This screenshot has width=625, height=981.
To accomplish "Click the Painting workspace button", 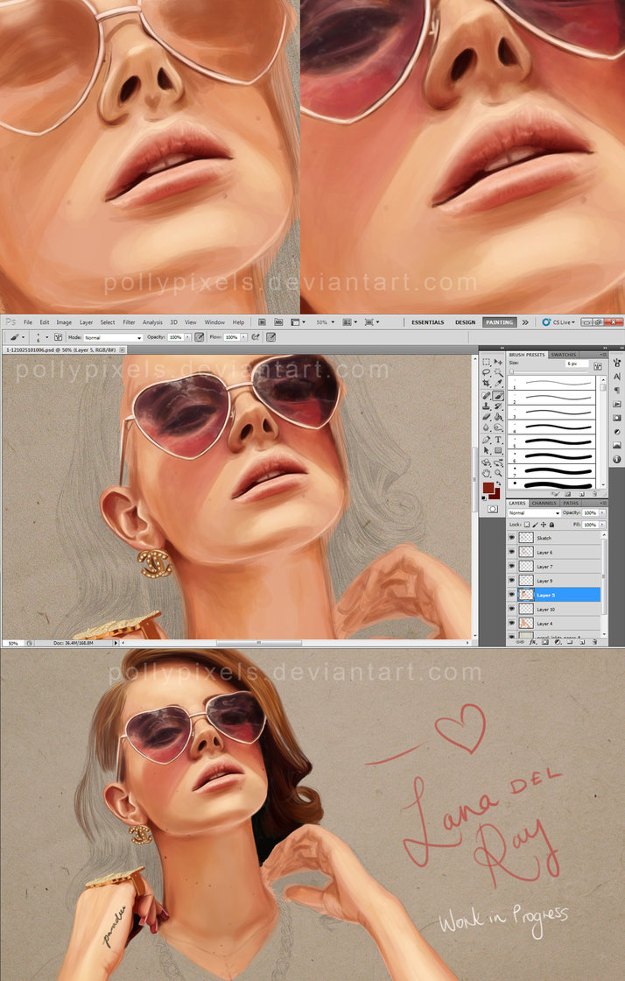I will (x=499, y=322).
